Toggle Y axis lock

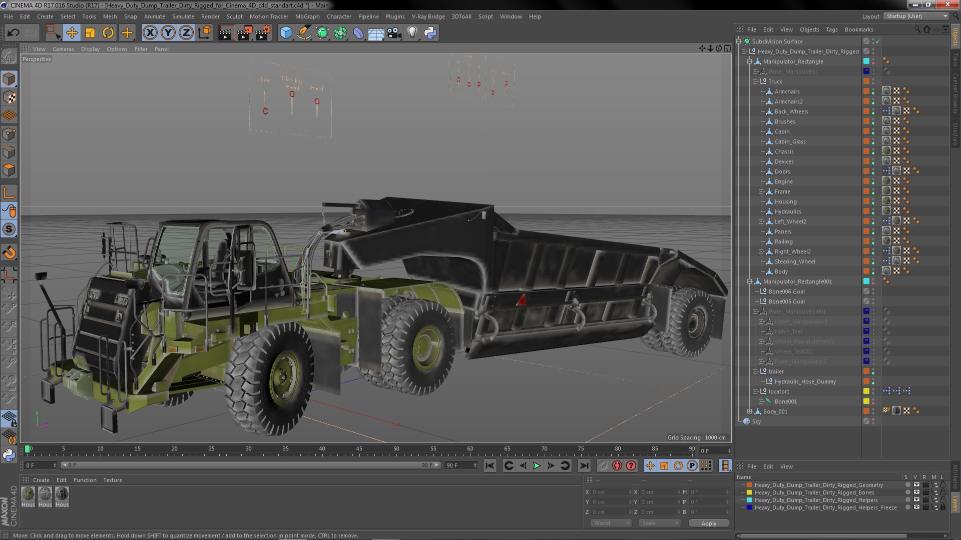(x=168, y=33)
